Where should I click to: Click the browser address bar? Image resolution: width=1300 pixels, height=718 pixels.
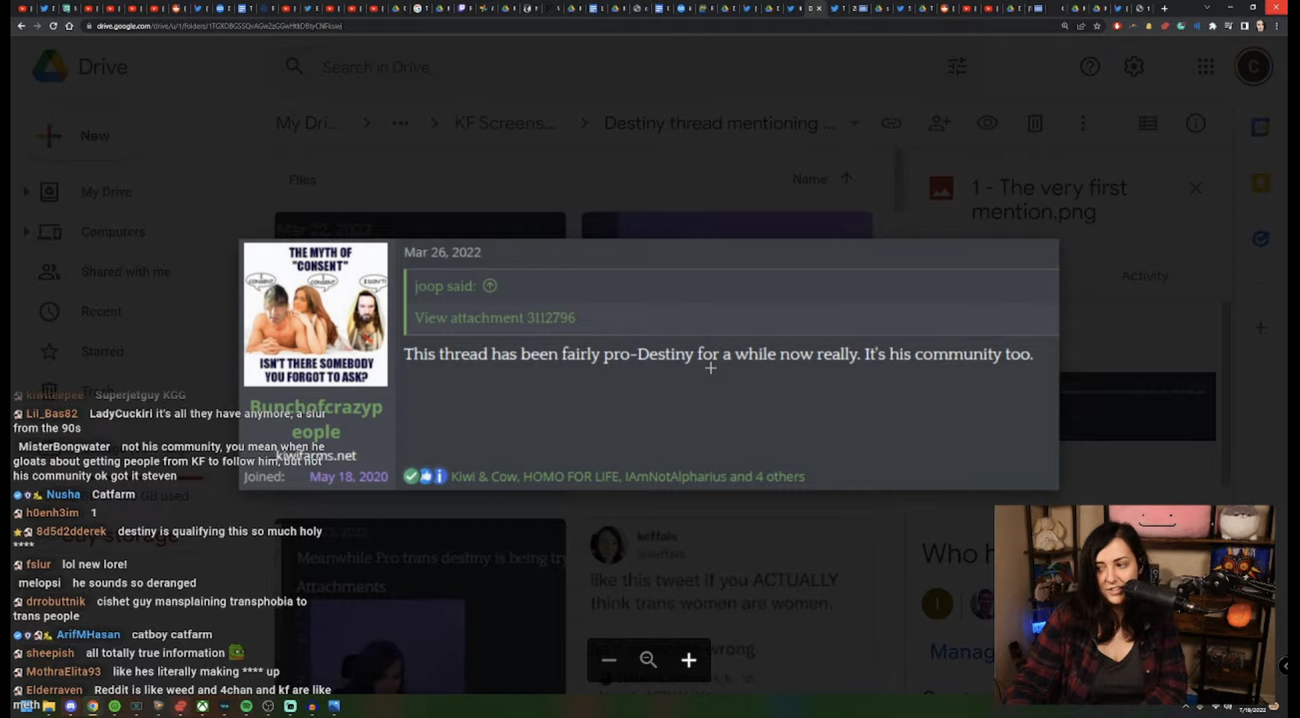tap(553, 26)
